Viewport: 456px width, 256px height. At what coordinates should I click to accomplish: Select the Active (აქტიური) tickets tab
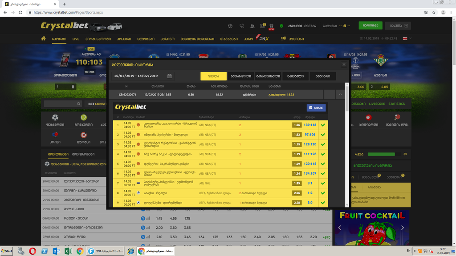[x=323, y=76]
